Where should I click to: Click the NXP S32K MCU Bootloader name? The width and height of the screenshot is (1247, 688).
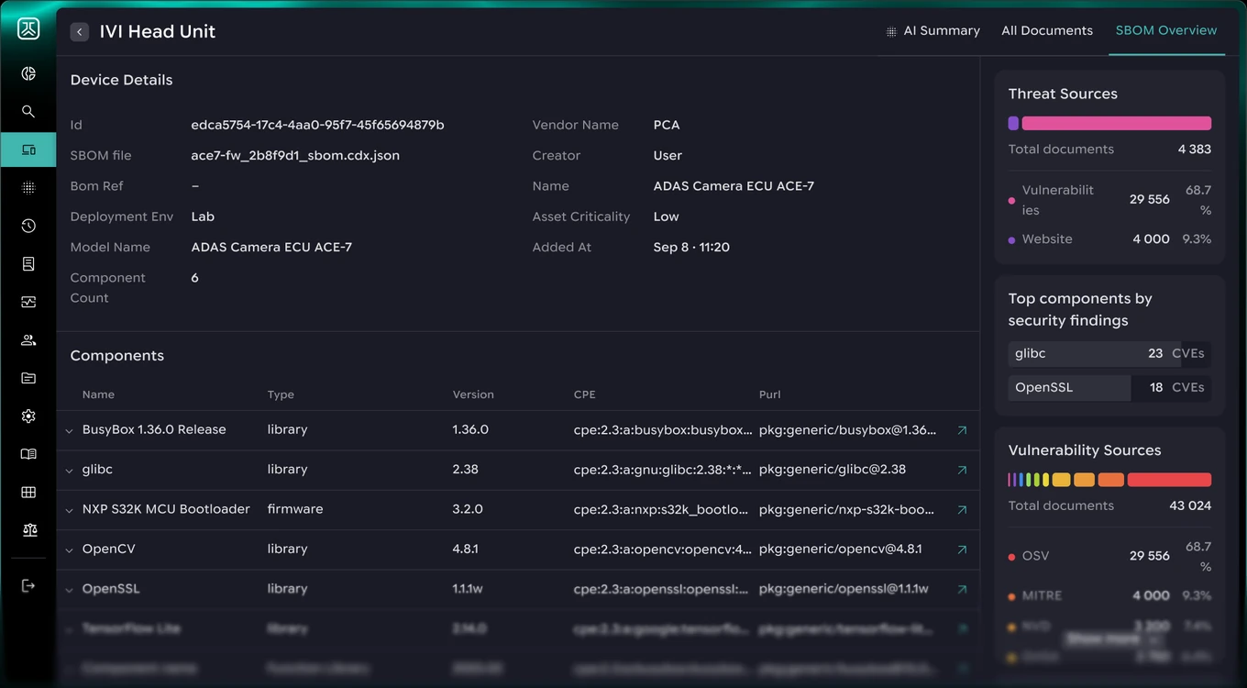(x=166, y=509)
